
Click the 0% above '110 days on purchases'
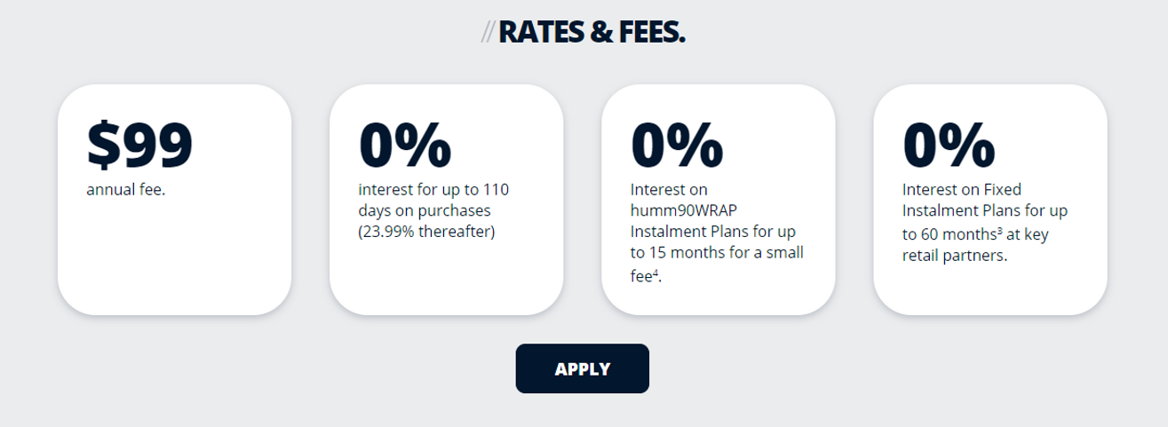point(404,144)
